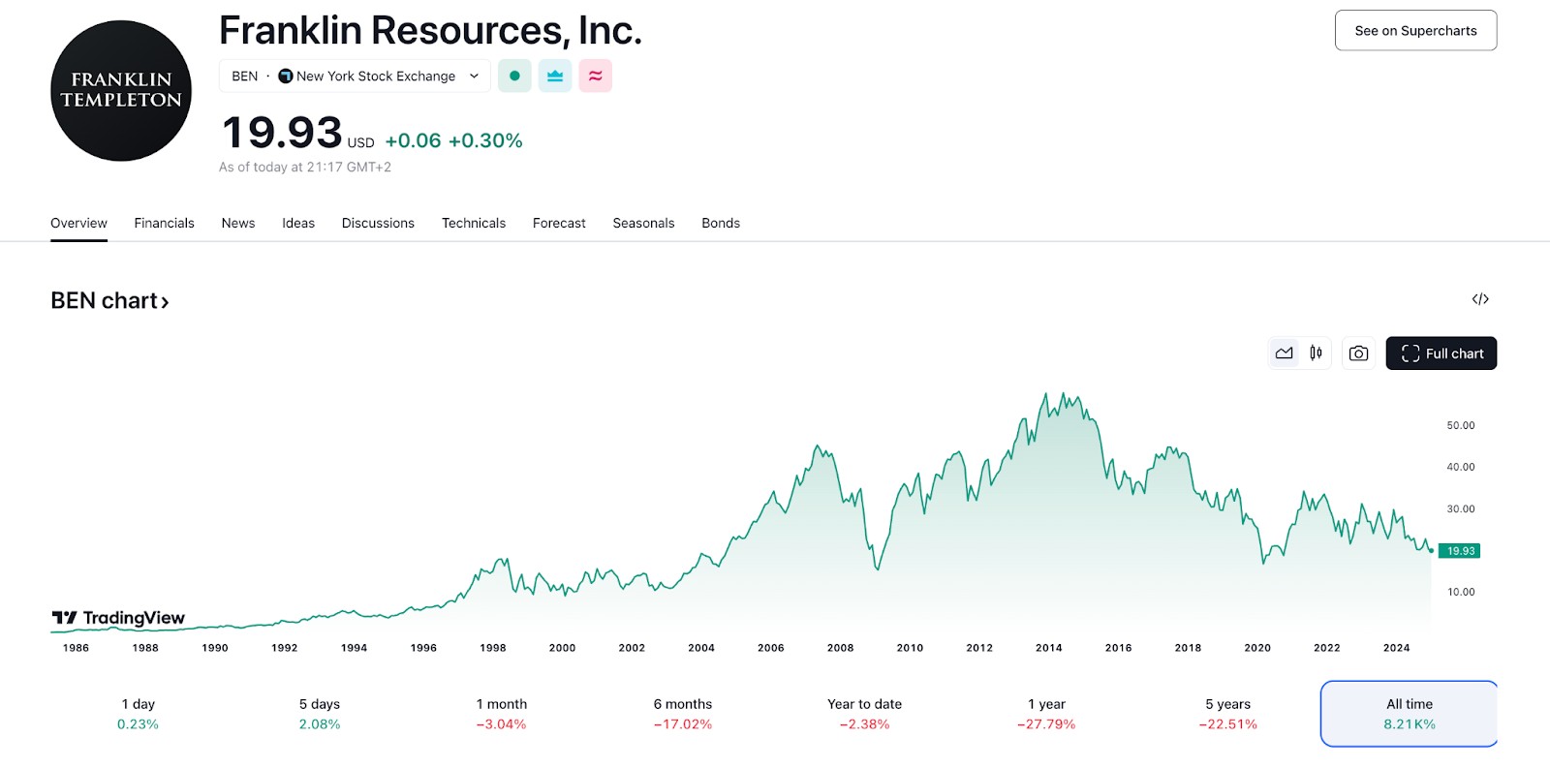Switch to area chart style
This screenshot has height=768, width=1550.
pos(1285,353)
